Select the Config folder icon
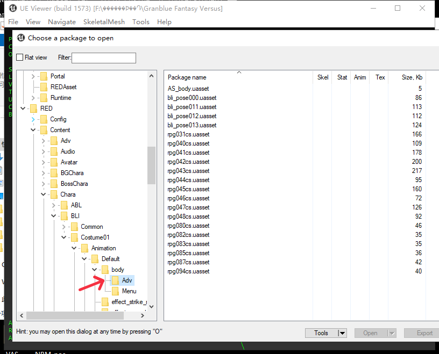439x354 pixels. coord(44,119)
